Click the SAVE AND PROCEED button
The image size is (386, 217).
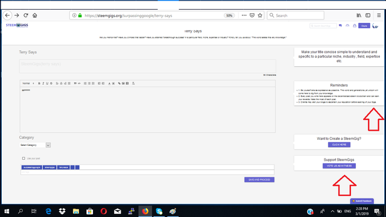click(x=259, y=180)
